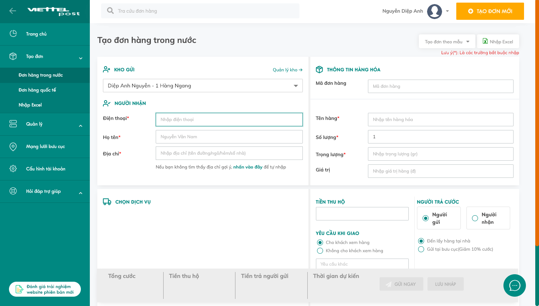Focus the Trọng lượng input field
539x306 pixels.
(441, 154)
